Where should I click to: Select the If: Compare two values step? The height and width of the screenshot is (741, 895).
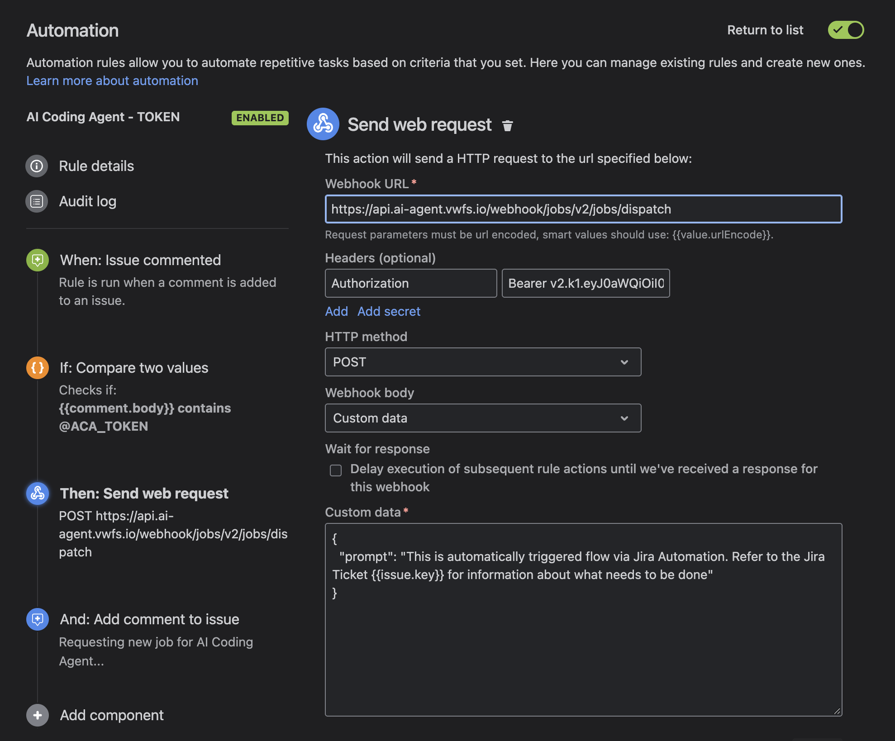click(134, 368)
